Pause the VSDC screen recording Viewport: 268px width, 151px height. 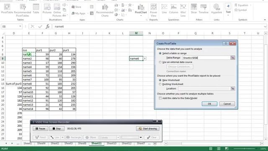[40, 129]
